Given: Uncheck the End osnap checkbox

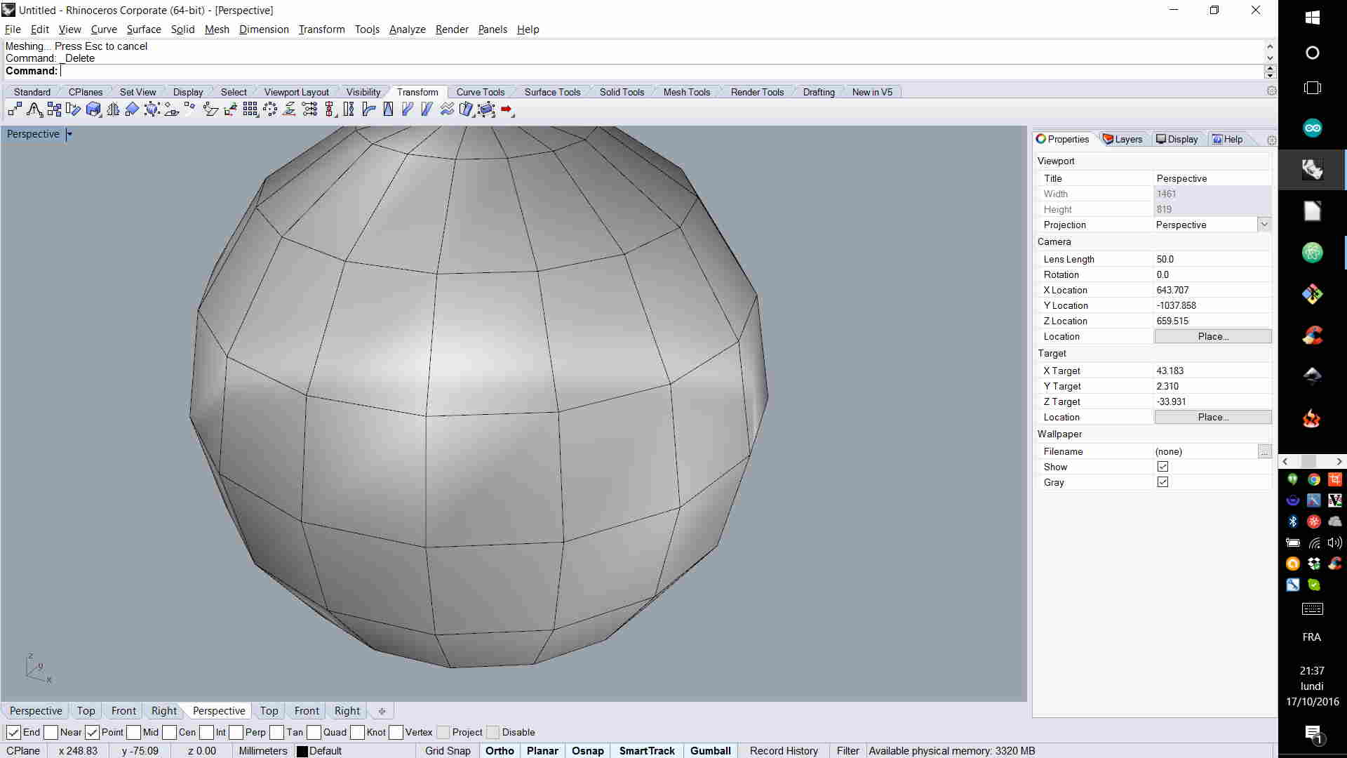Looking at the screenshot, I should [x=13, y=732].
